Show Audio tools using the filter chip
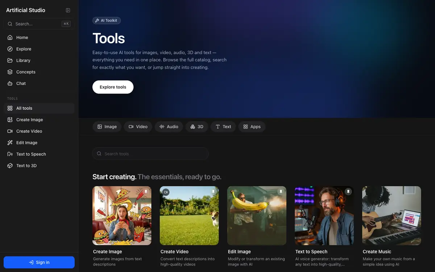Screen dimensions: 435x272 click(x=169, y=127)
